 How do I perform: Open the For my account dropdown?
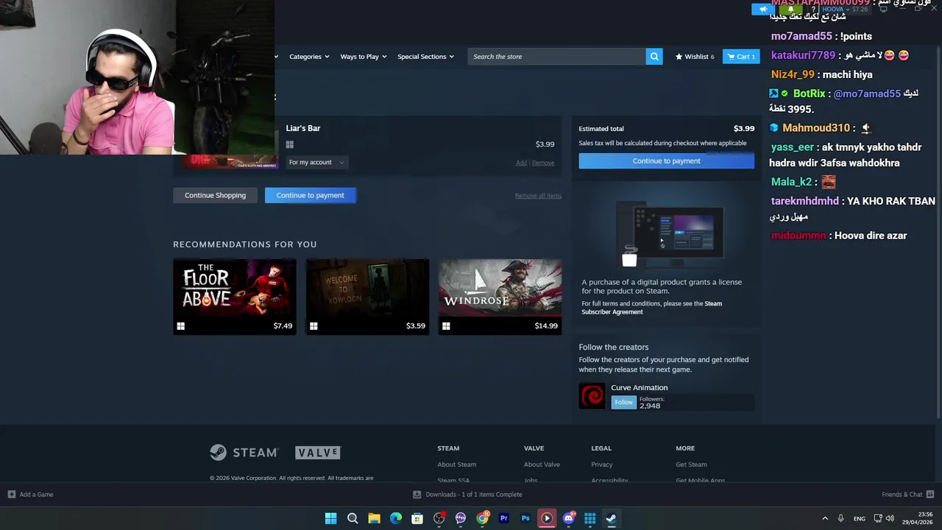316,163
